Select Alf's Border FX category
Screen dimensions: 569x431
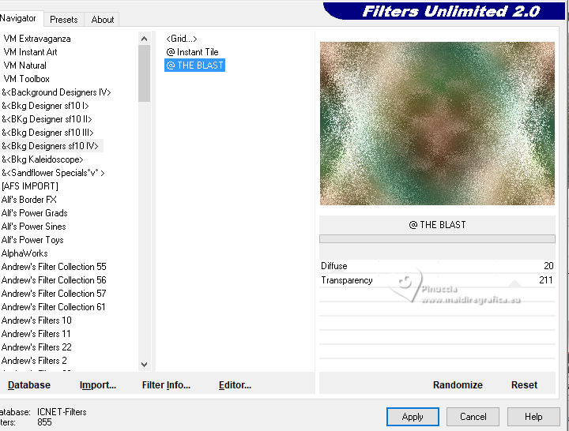[x=29, y=200]
